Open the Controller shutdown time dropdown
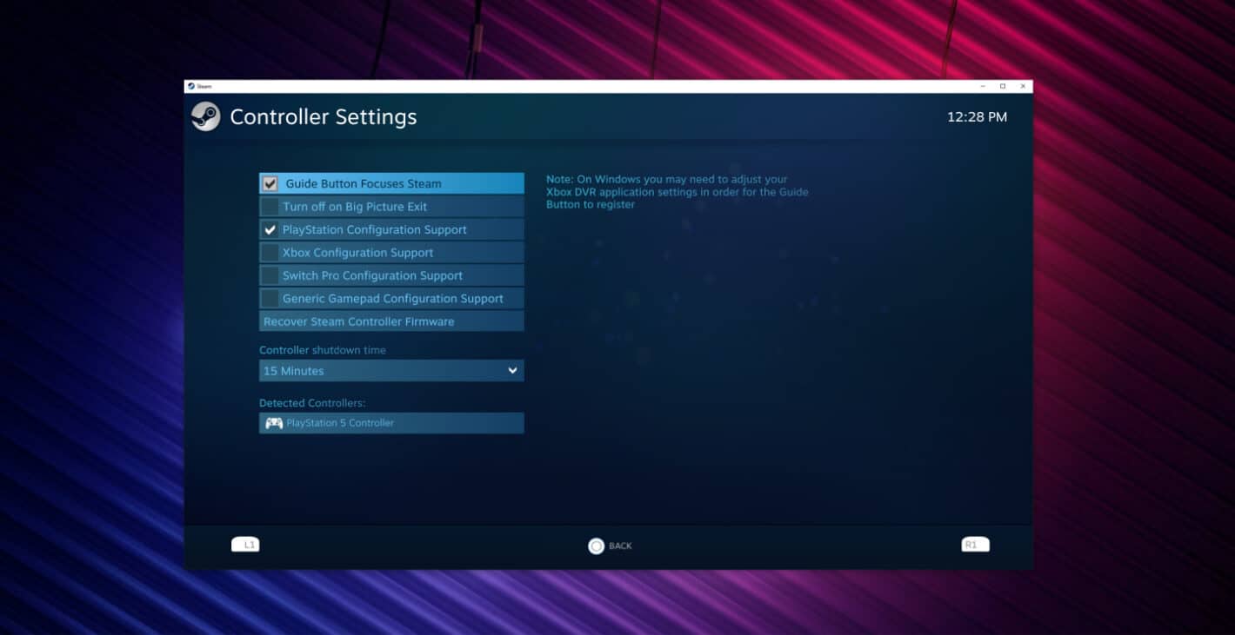 [x=391, y=370]
